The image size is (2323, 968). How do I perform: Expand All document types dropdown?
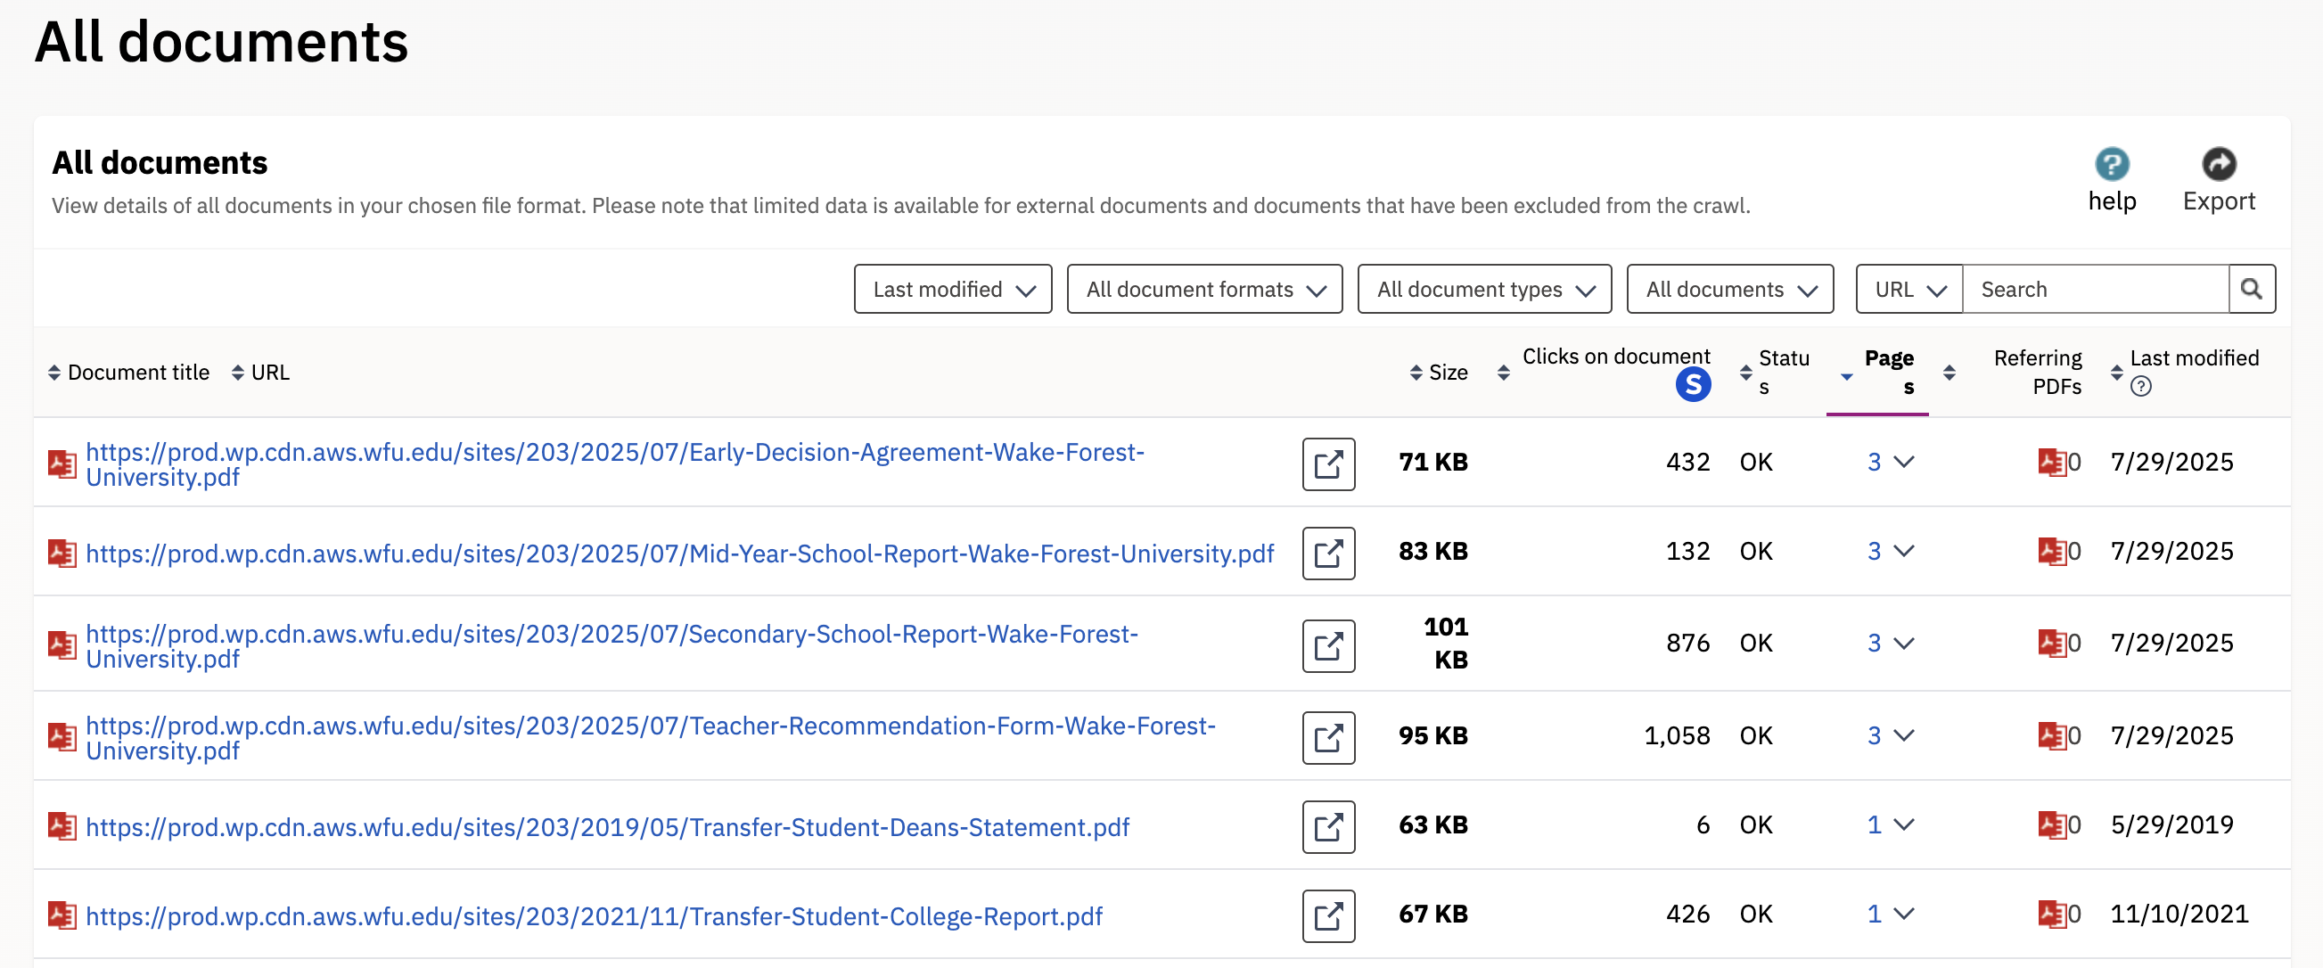tap(1483, 289)
